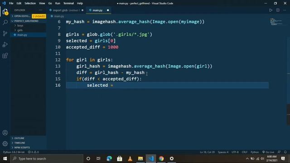The height and width of the screenshot is (163, 290).
Task: Open the Windows action center icon
Action: [283, 158]
